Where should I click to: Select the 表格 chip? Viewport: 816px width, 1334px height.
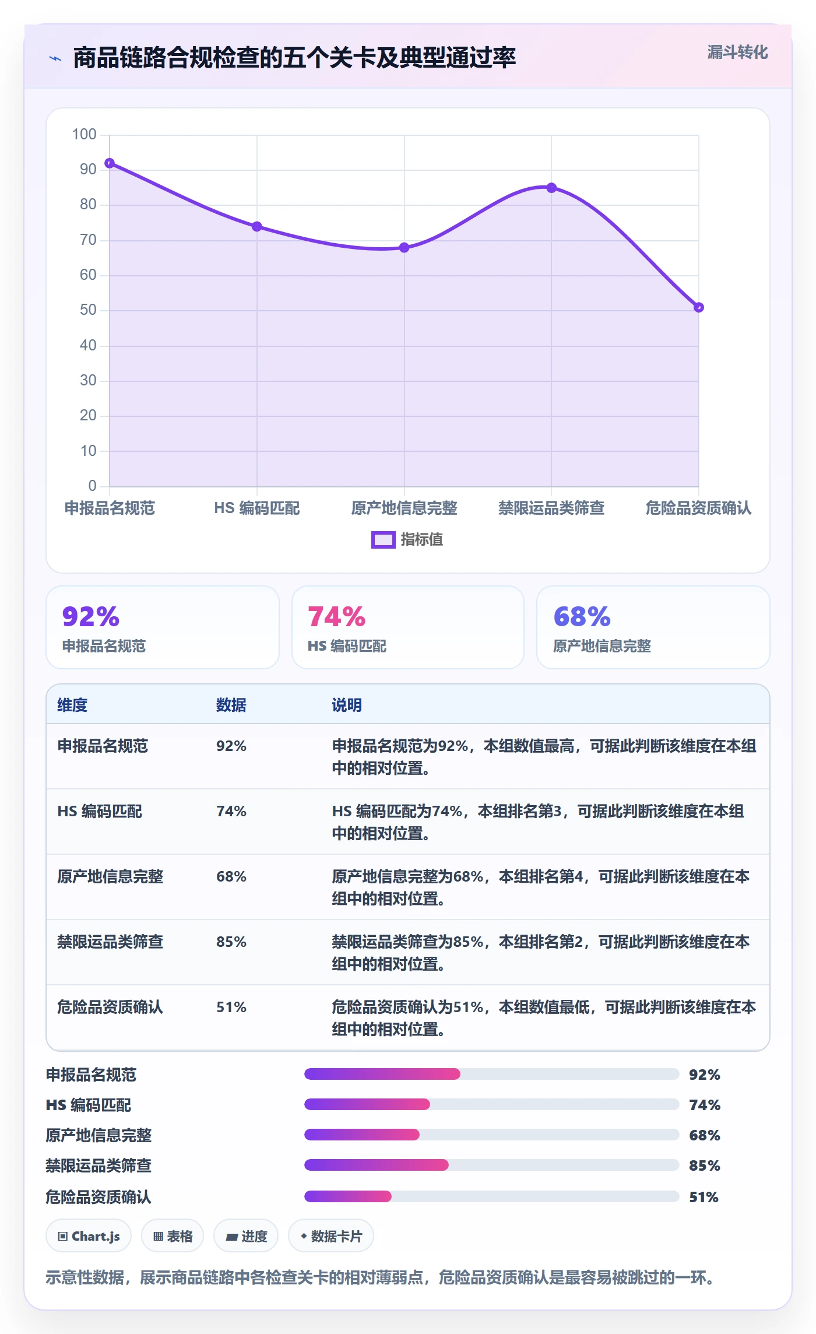pyautogui.click(x=173, y=1236)
